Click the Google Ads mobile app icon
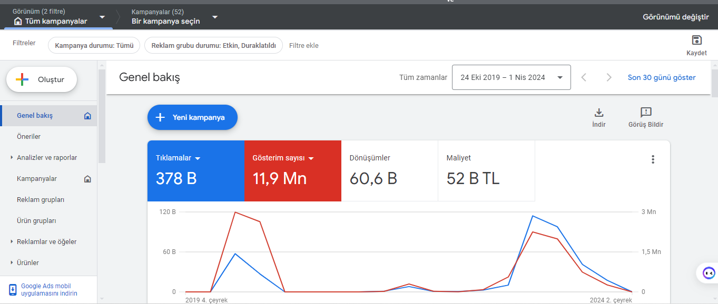 13,290
